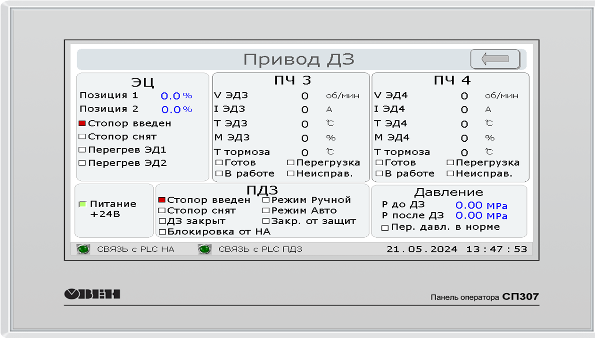
Task: Select the Режим Авто checkbox
Action: click(x=266, y=210)
